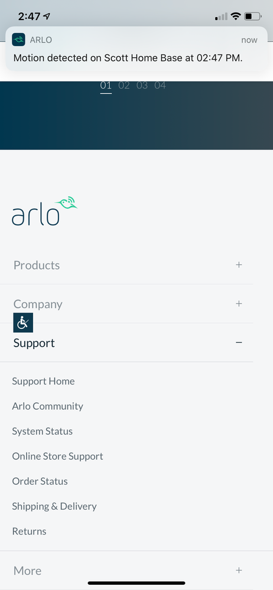Expand the Products section plus sign
Image resolution: width=273 pixels, height=590 pixels.
239,265
